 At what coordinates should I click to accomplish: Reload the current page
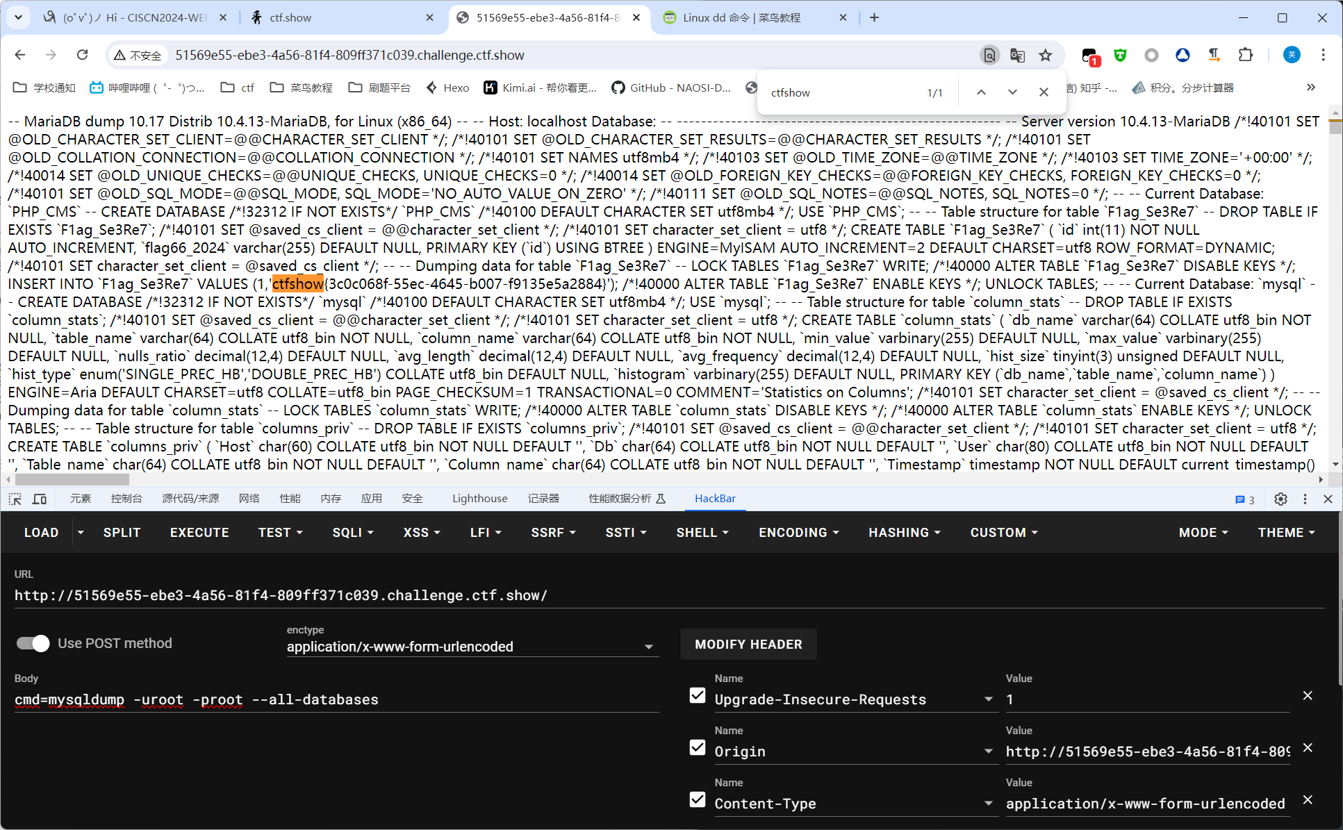(x=82, y=55)
